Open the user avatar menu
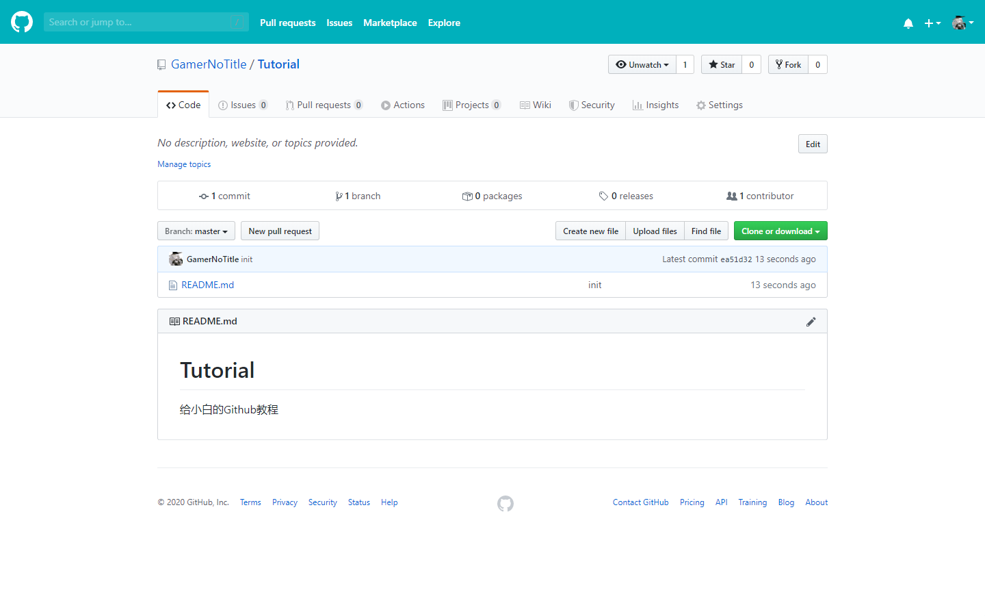 (962, 23)
